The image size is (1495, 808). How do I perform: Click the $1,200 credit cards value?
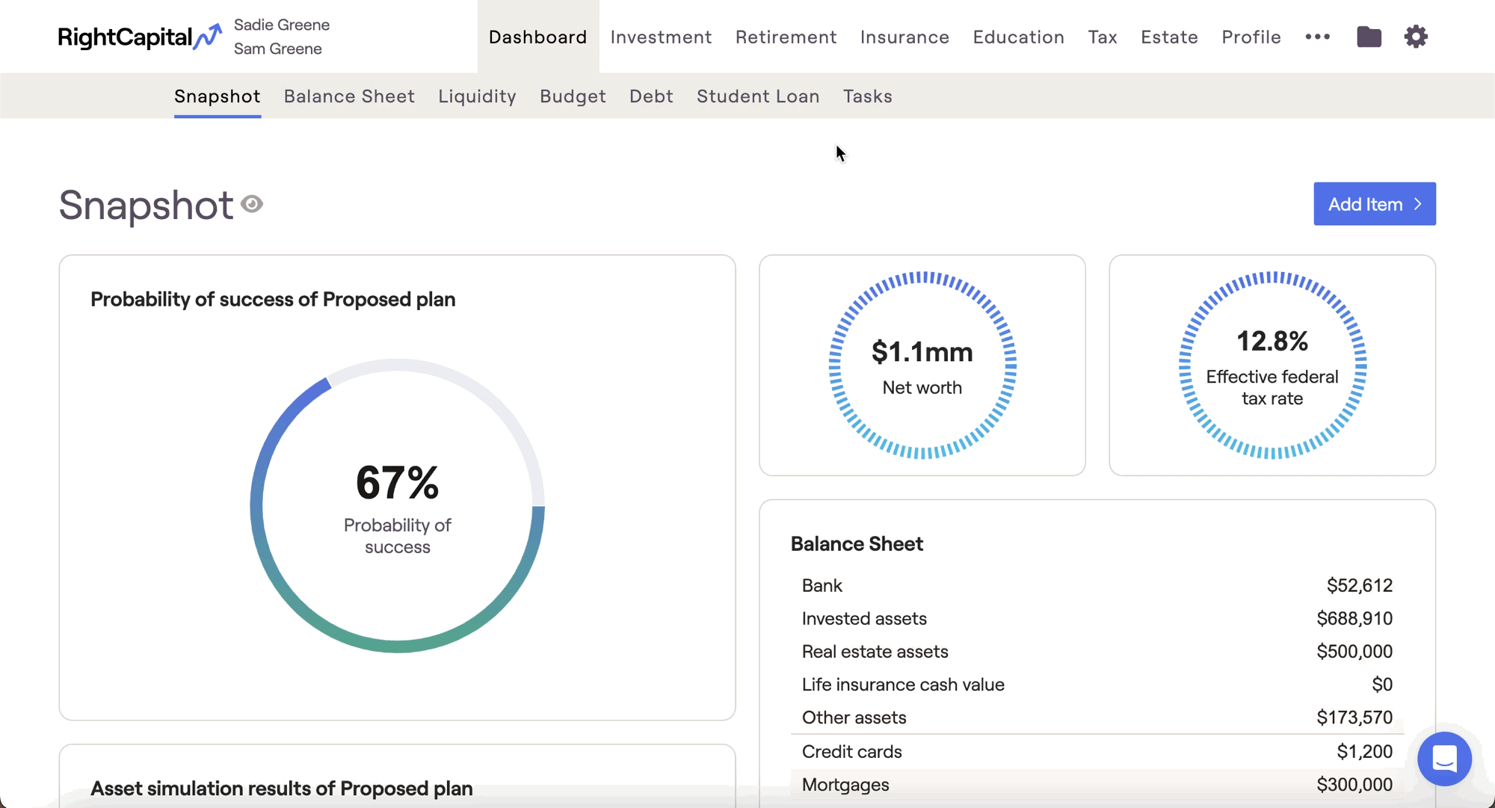tap(1364, 751)
